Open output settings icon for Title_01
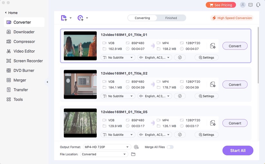 coord(212,46)
